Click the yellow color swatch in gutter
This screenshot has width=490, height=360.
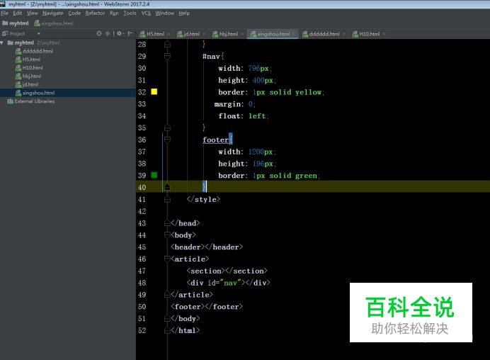(154, 92)
